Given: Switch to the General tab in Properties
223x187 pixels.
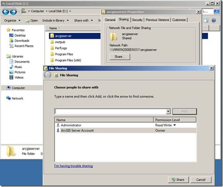Looking at the screenshot, I should point(110,20).
